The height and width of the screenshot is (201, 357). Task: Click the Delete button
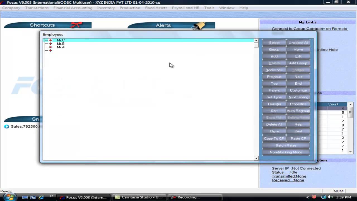(x=274, y=63)
